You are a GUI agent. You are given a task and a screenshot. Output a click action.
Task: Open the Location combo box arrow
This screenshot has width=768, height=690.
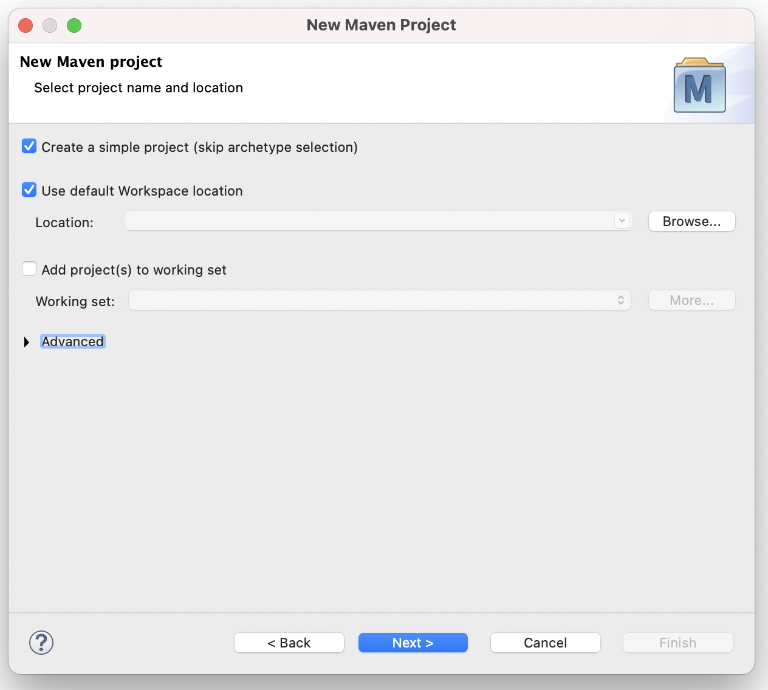(622, 221)
